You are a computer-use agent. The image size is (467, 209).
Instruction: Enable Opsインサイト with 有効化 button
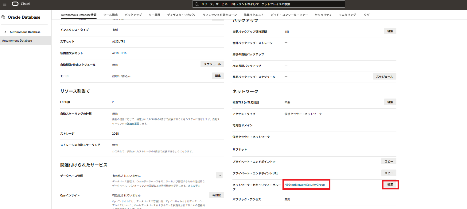[x=216, y=195]
